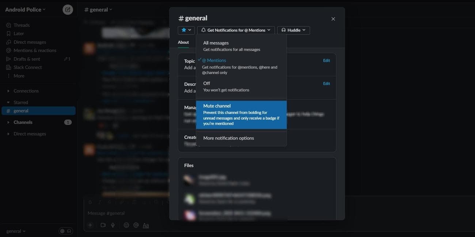Open More notification options
Screen dimensions: 475x237
click(x=228, y=138)
